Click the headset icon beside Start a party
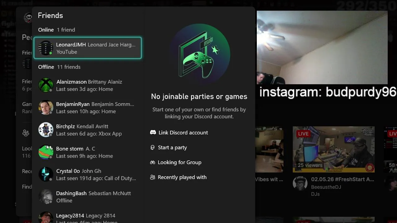 coord(152,147)
